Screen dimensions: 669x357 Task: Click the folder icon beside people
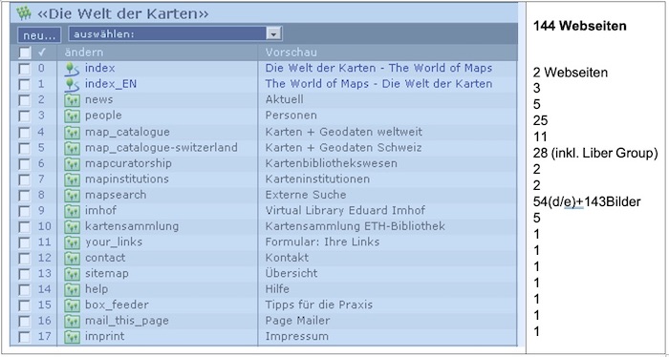click(72, 115)
